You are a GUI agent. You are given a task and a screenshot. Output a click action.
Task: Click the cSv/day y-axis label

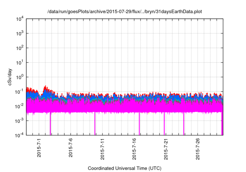(10, 77)
